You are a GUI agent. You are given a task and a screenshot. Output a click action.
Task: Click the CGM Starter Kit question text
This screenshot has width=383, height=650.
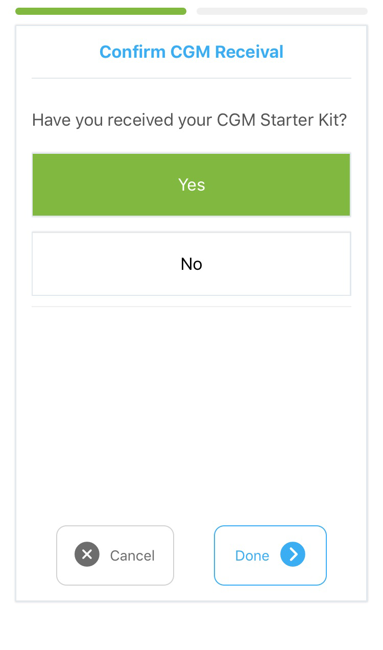pyautogui.click(x=189, y=120)
